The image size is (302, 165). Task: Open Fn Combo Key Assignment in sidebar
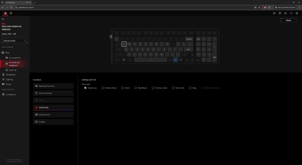(x=15, y=64)
